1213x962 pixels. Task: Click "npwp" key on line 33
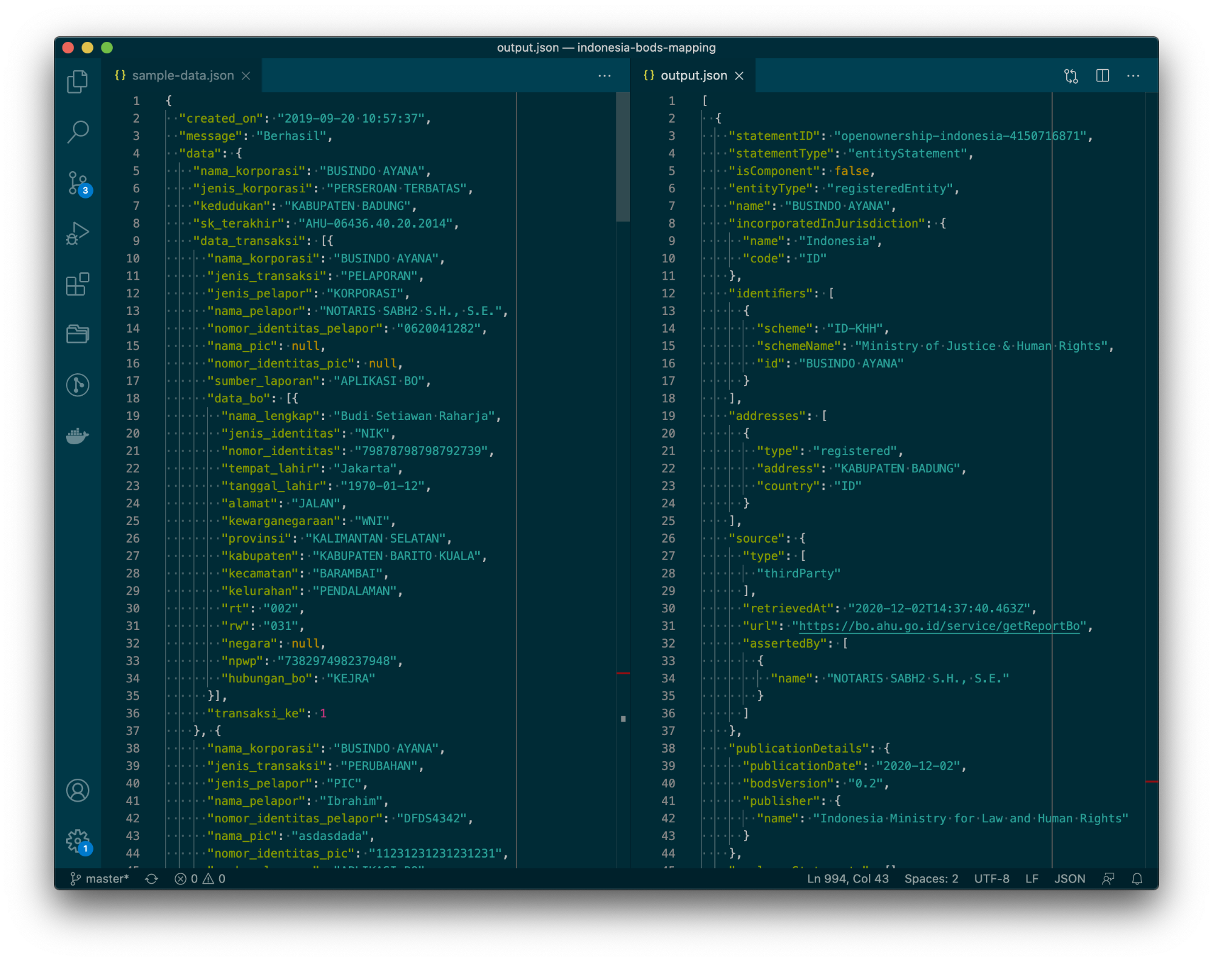[x=243, y=661]
